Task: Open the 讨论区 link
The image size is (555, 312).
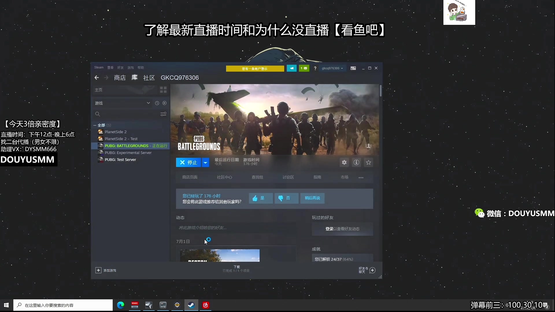Action: (288, 177)
